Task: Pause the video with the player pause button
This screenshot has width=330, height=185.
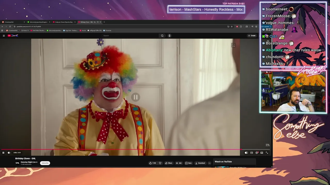Action: click(x=3, y=153)
